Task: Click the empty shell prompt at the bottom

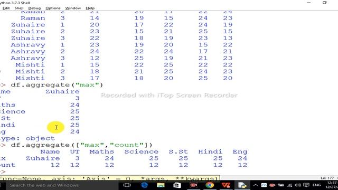Action: click(x=3, y=172)
